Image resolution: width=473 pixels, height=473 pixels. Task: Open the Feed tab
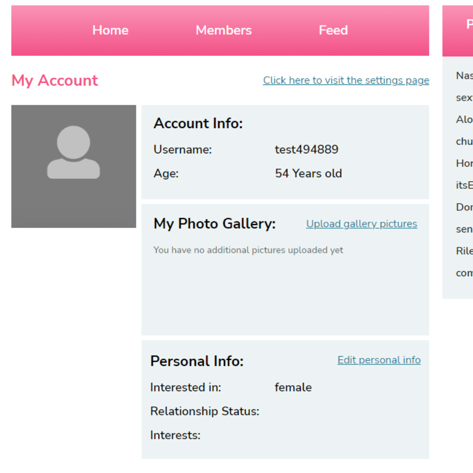click(x=333, y=30)
